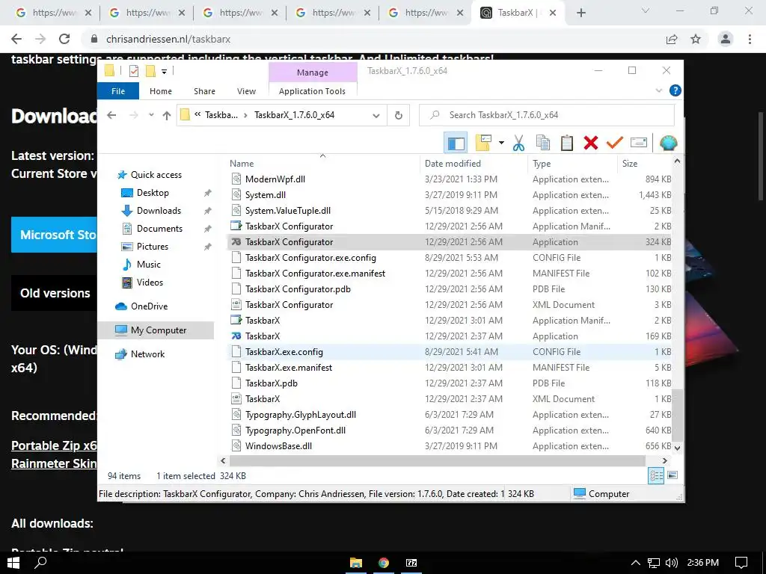Select OneDrive in navigation pane
Screen dimensions: 766x574
(x=149, y=306)
